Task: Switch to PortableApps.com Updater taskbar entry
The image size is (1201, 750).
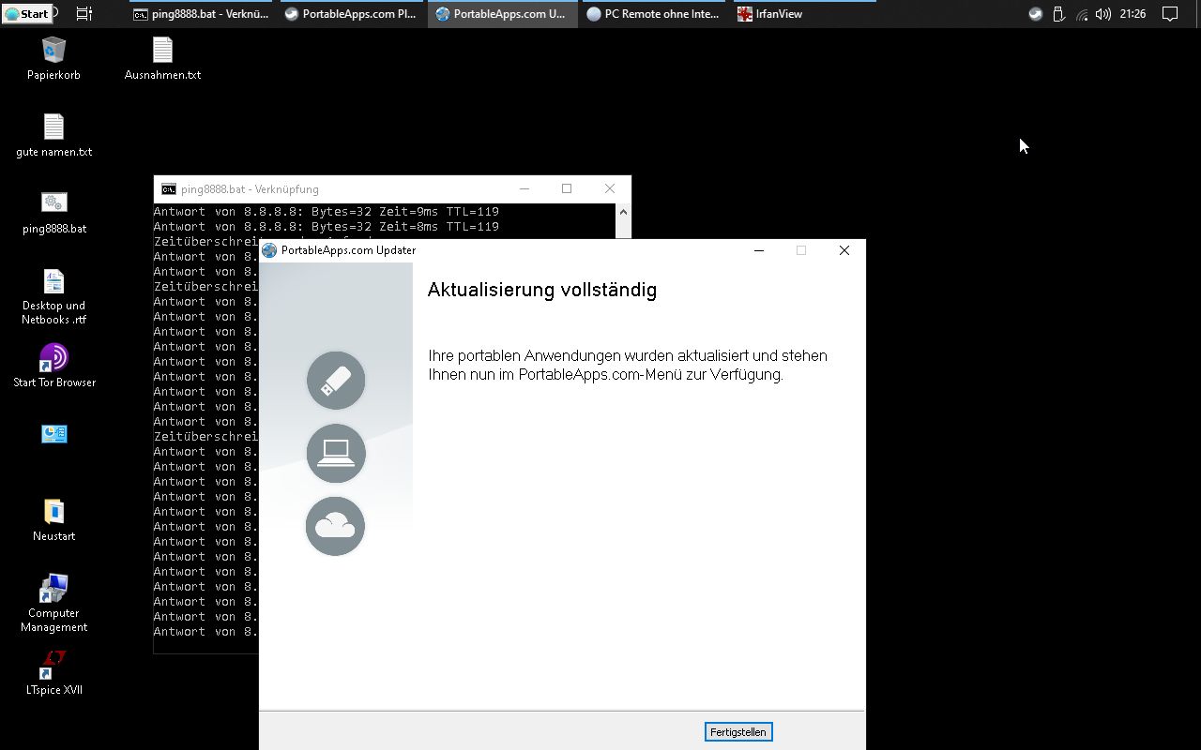Action: coord(501,14)
